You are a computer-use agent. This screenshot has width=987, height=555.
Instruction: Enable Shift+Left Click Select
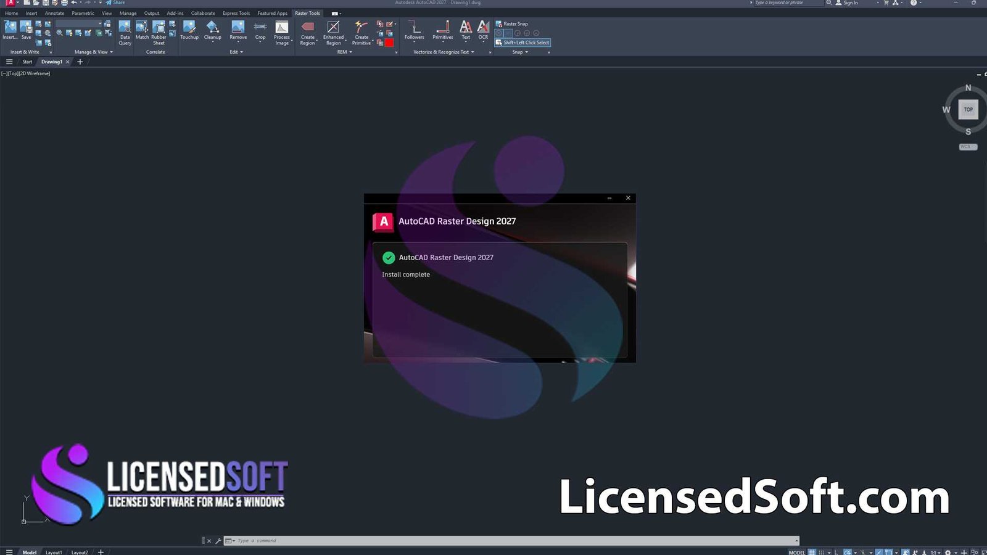click(522, 43)
